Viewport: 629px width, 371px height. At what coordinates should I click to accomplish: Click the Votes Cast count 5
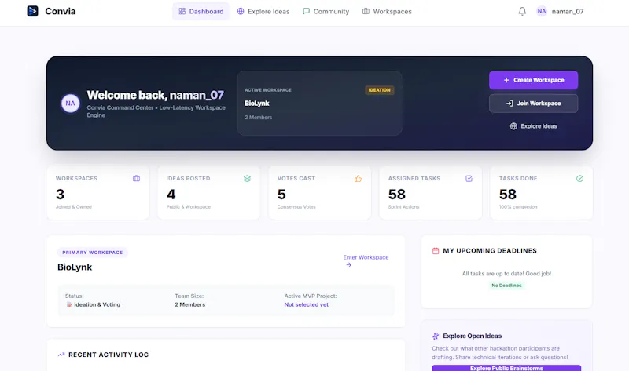click(x=281, y=194)
